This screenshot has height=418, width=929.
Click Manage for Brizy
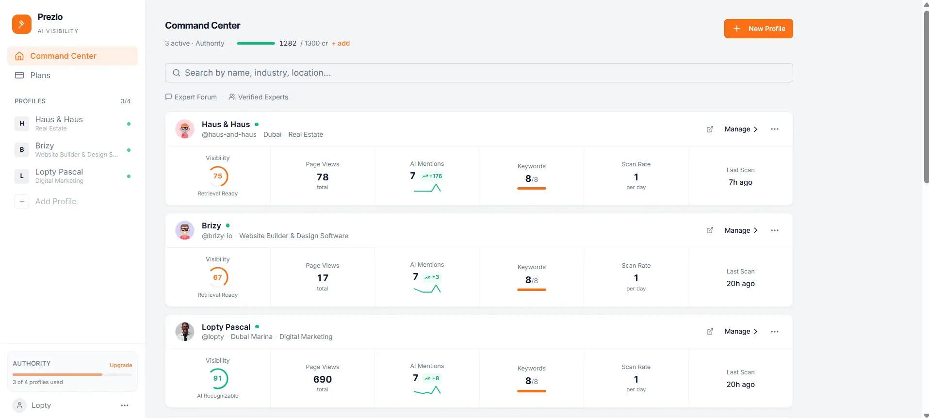pyautogui.click(x=741, y=230)
